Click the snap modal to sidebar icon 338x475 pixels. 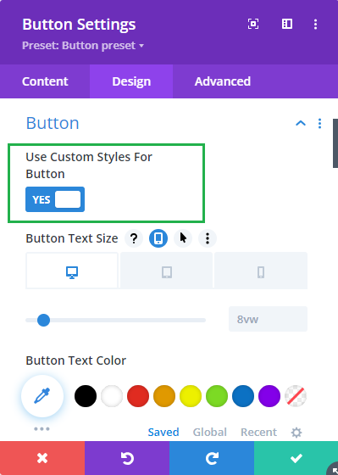coord(287,24)
